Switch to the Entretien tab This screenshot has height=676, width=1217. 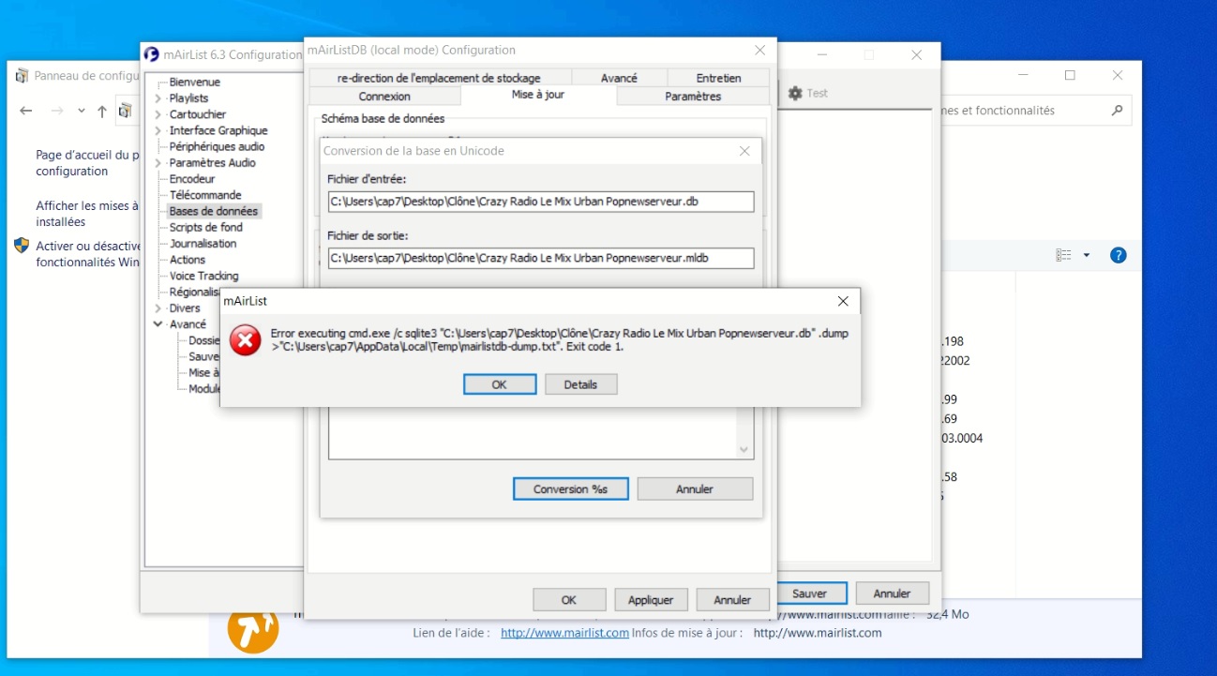click(x=718, y=78)
